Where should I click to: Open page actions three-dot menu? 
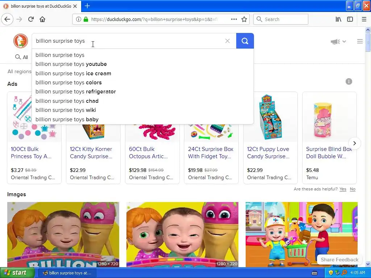(234, 19)
